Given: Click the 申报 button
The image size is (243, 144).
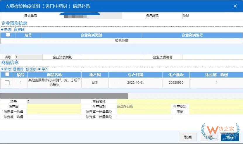Looking at the screenshot, I should click(209, 137).
